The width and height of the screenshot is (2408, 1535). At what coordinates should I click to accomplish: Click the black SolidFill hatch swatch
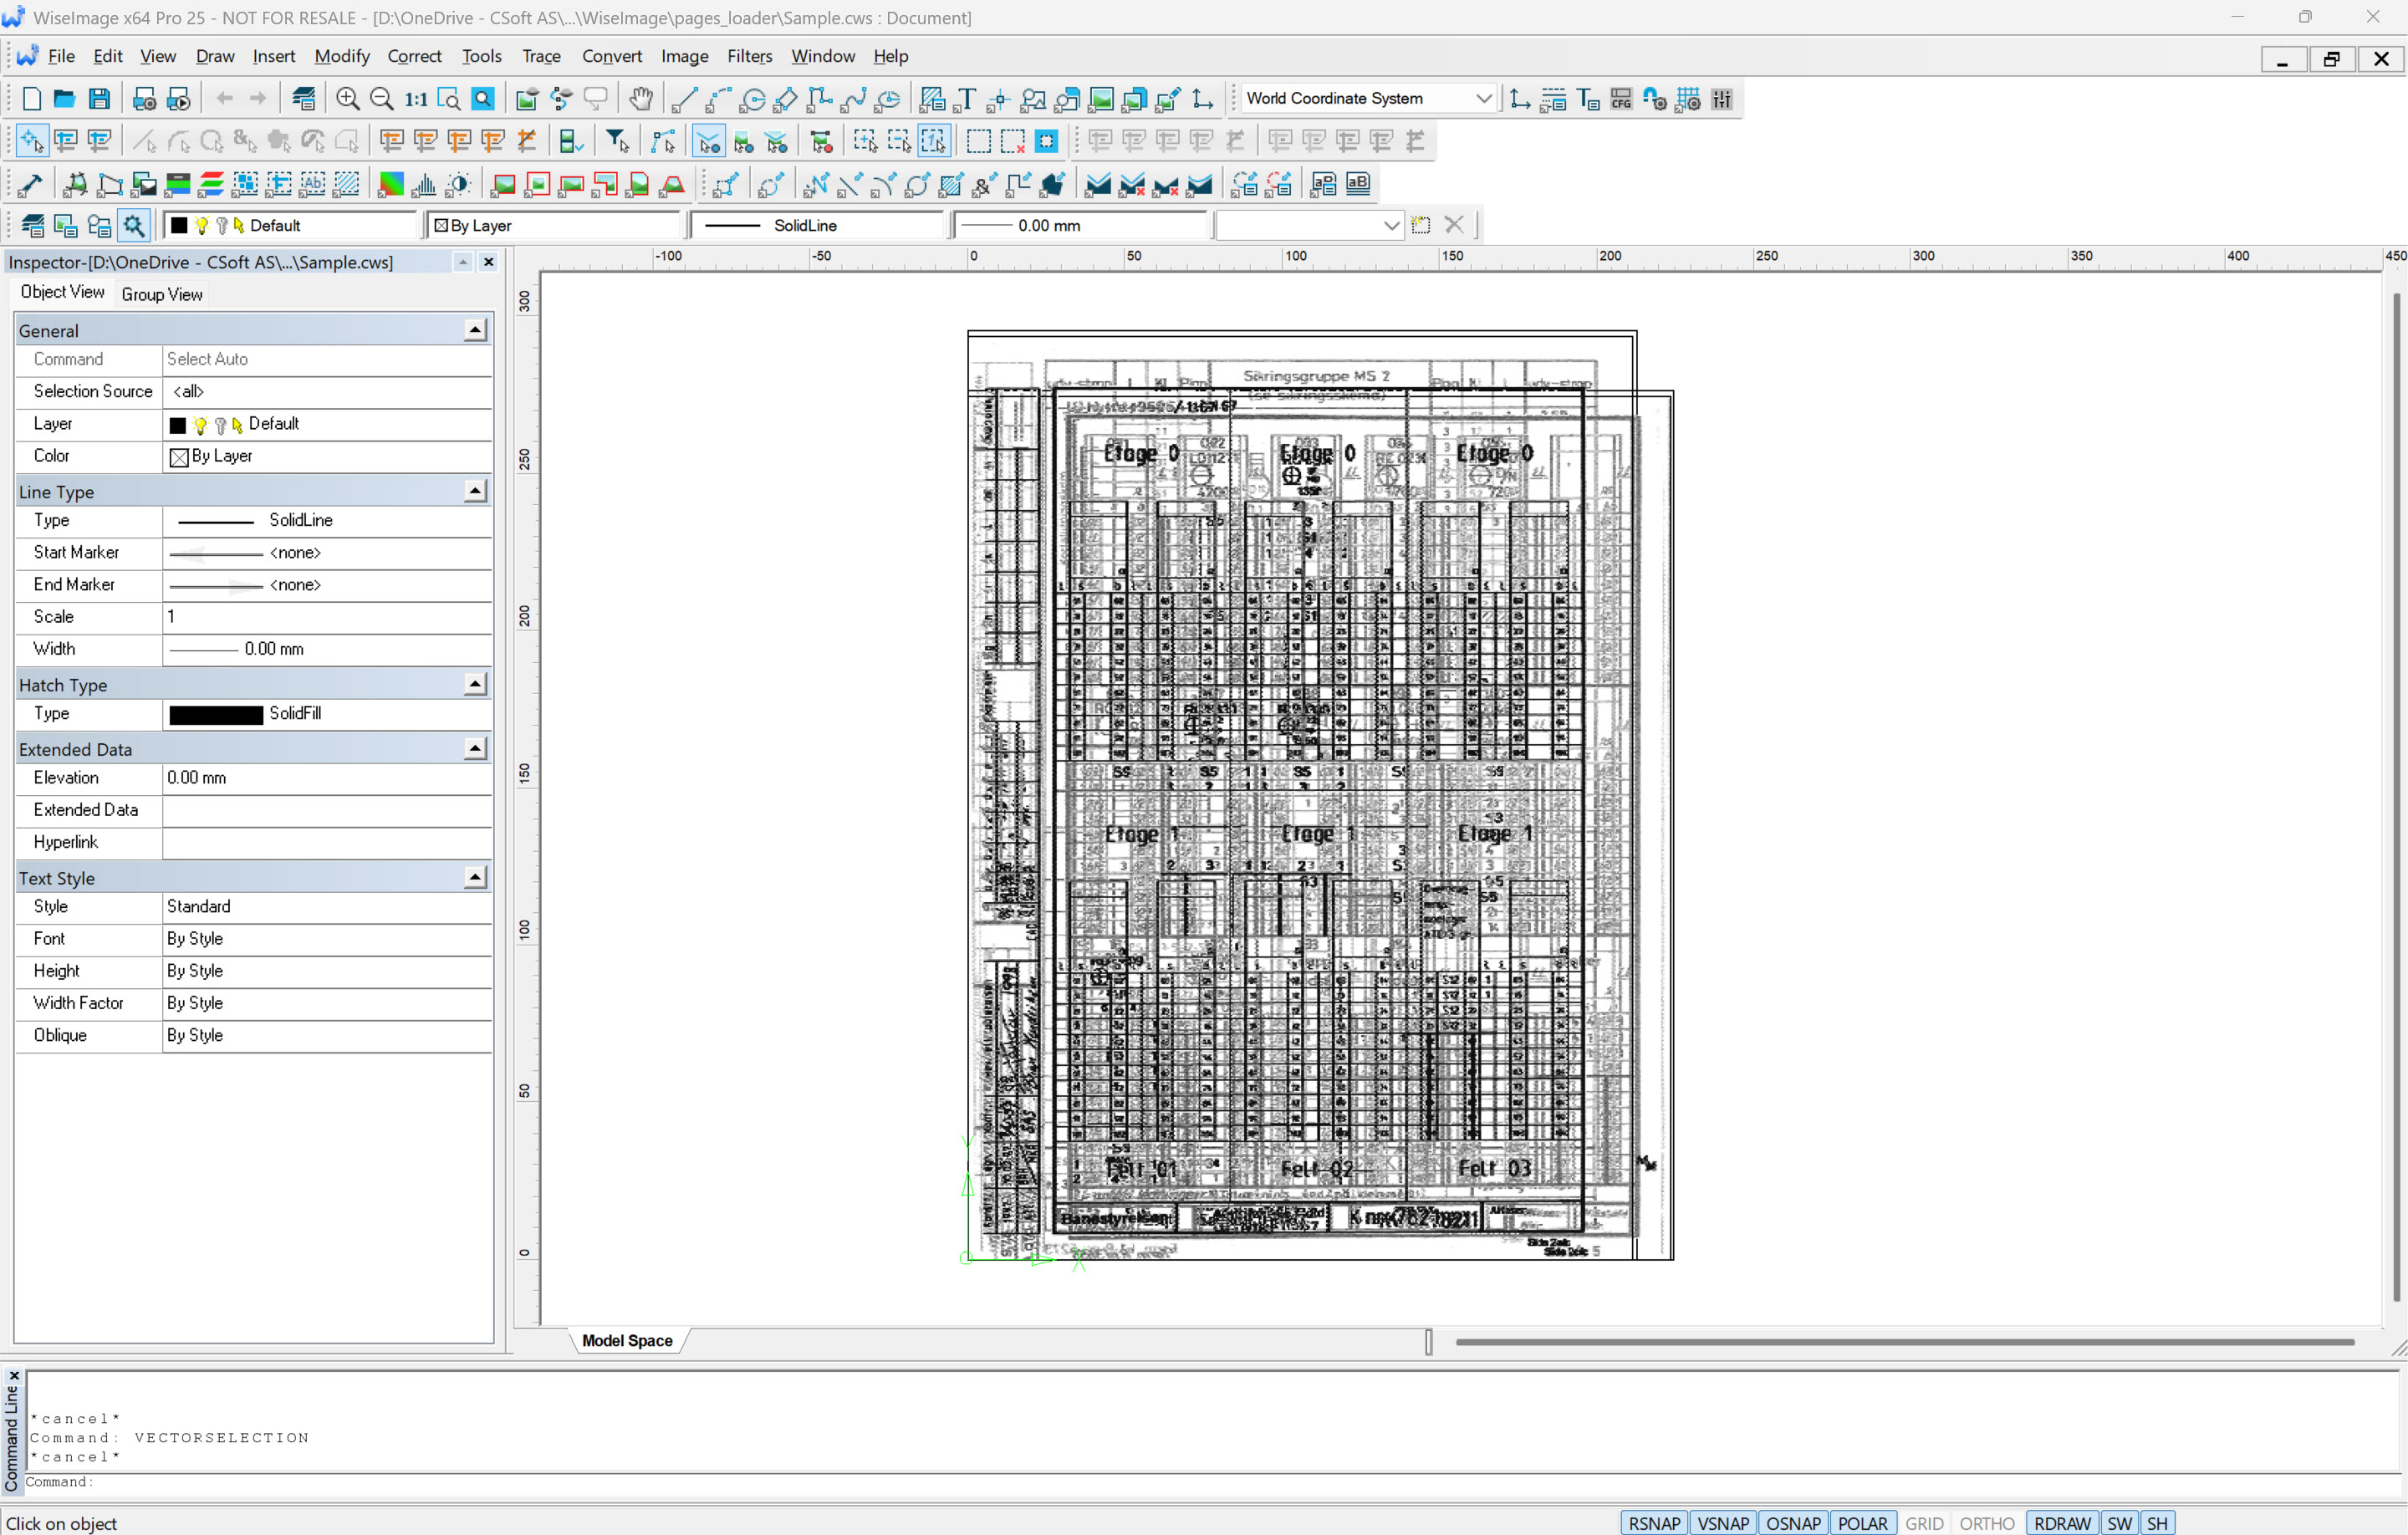click(215, 714)
